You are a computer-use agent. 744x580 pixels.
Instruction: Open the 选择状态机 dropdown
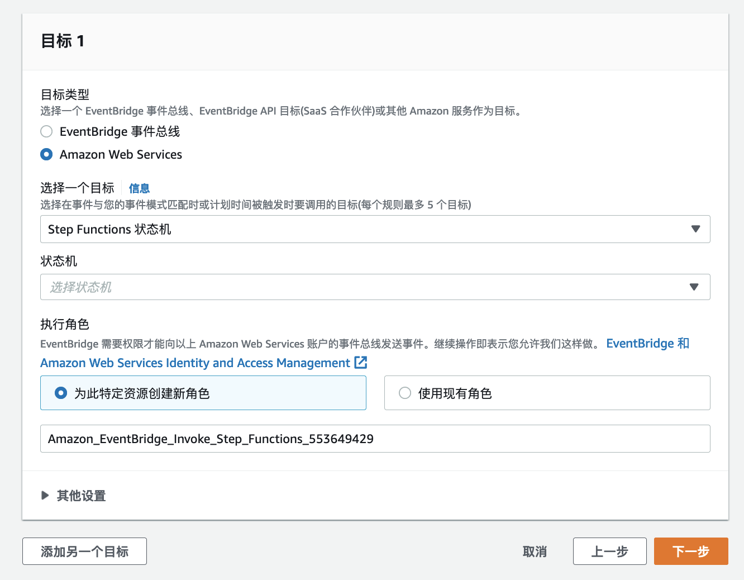375,287
